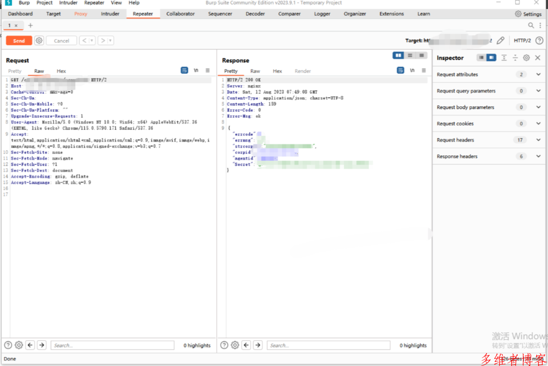
Task: Select side-by-side request/response layout
Action: coord(398,55)
